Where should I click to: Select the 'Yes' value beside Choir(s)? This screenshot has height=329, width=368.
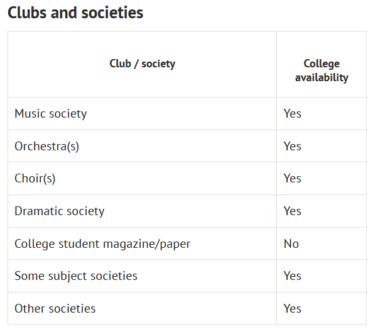pos(292,179)
